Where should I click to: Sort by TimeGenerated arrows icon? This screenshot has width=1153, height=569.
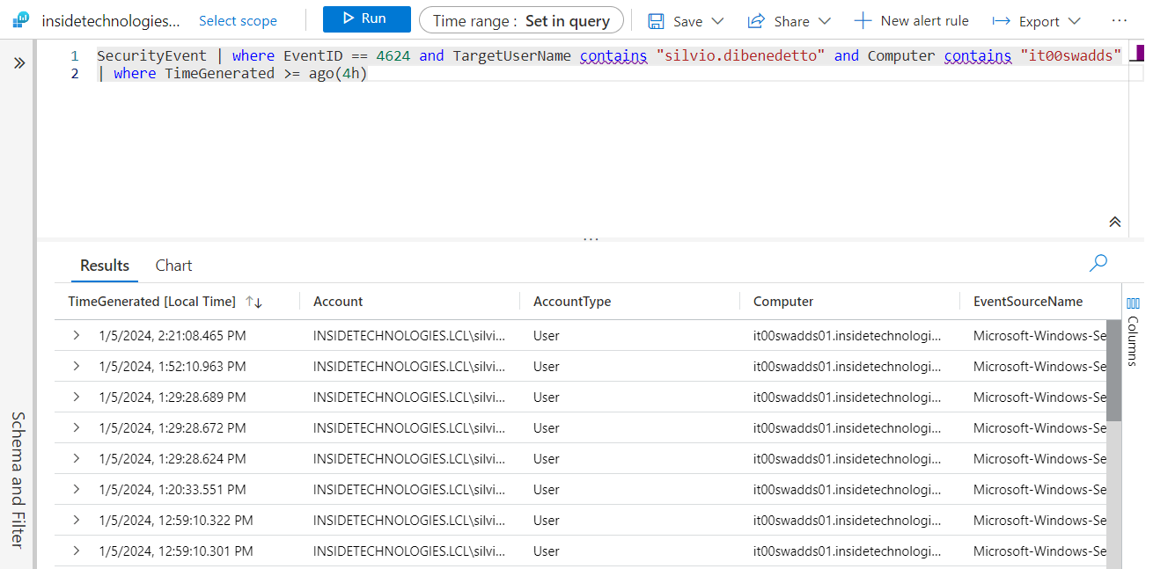tap(254, 302)
